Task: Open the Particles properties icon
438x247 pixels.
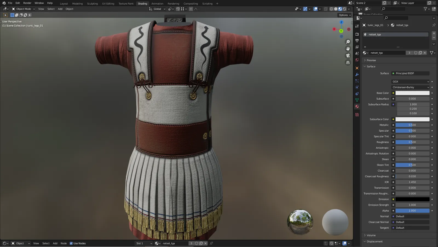Action: (x=357, y=81)
